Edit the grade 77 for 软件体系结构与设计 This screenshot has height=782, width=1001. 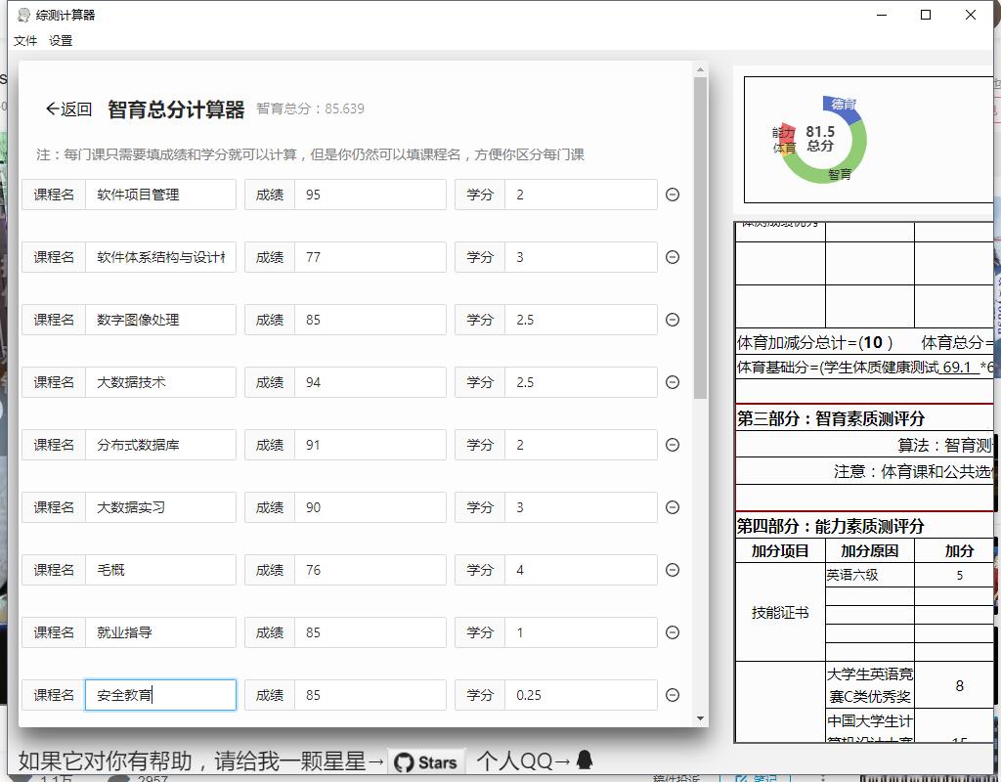pos(370,257)
